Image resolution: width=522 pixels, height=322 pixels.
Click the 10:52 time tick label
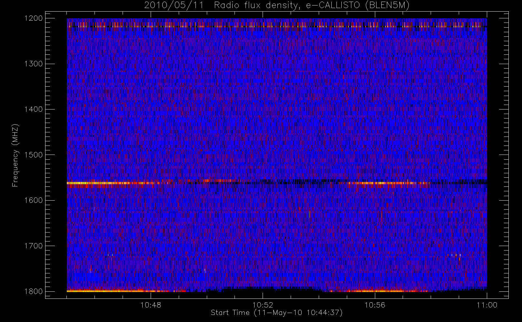(263, 305)
